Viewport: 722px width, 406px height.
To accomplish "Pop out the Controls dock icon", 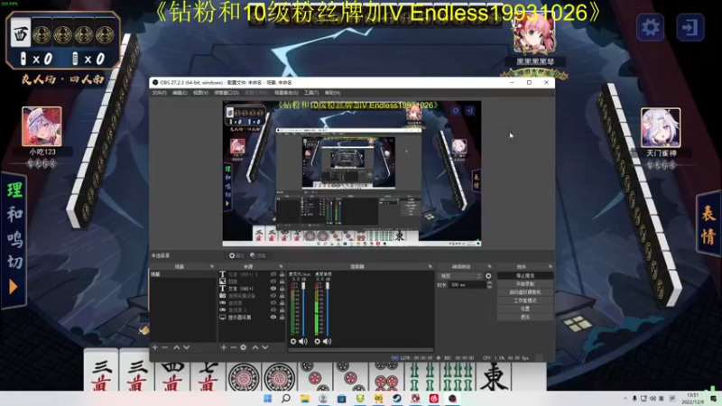I will [551, 266].
